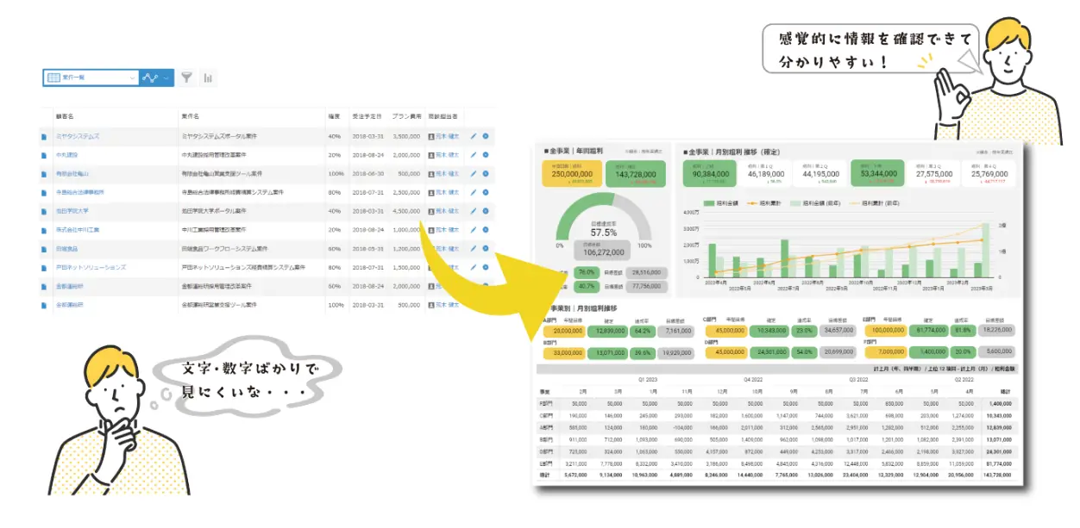Image resolution: width=1080 pixels, height=528 pixels.
Task: Click the 27,575,000 quarter card
Action: pyautogui.click(x=933, y=174)
